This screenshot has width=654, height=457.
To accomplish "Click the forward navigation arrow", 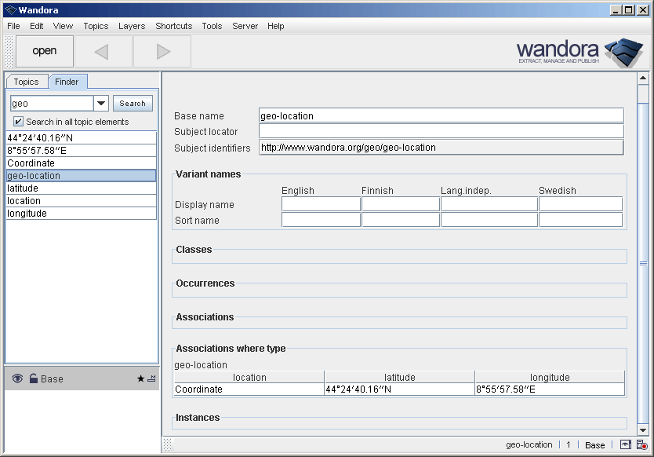I will (x=162, y=51).
